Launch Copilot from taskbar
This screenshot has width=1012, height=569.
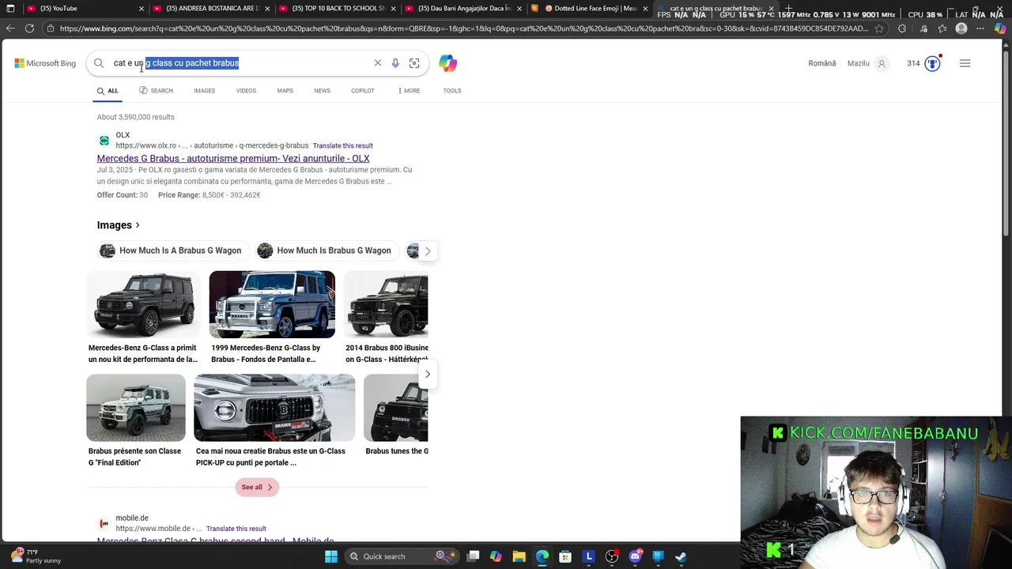coord(496,556)
